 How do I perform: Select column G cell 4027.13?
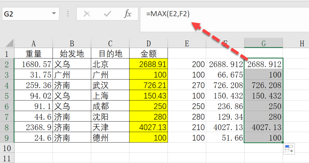[x=264, y=127]
